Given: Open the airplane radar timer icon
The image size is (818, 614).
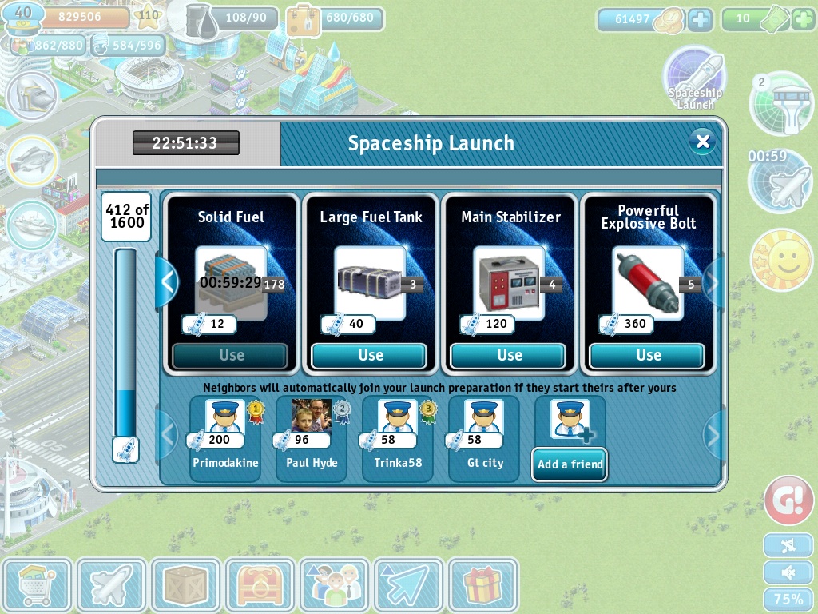Looking at the screenshot, I should point(780,181).
